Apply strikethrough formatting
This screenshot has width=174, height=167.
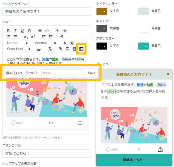click(x=29, y=31)
